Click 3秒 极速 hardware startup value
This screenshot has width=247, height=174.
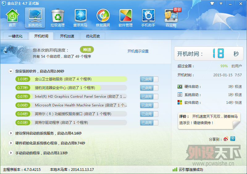coord(235,87)
